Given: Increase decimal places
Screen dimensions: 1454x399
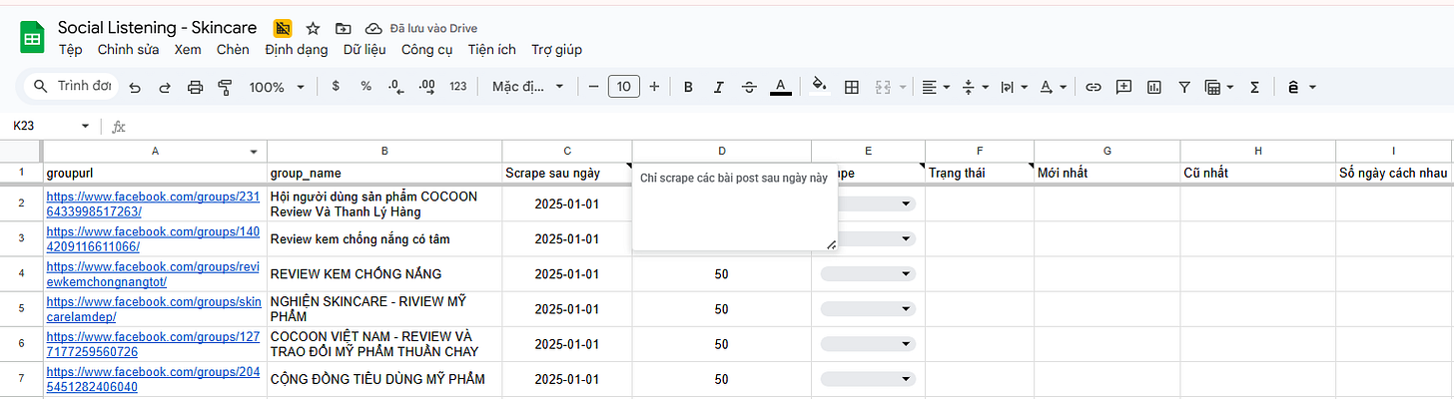Looking at the screenshot, I should coord(427,87).
